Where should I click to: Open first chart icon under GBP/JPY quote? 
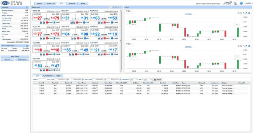point(99,54)
